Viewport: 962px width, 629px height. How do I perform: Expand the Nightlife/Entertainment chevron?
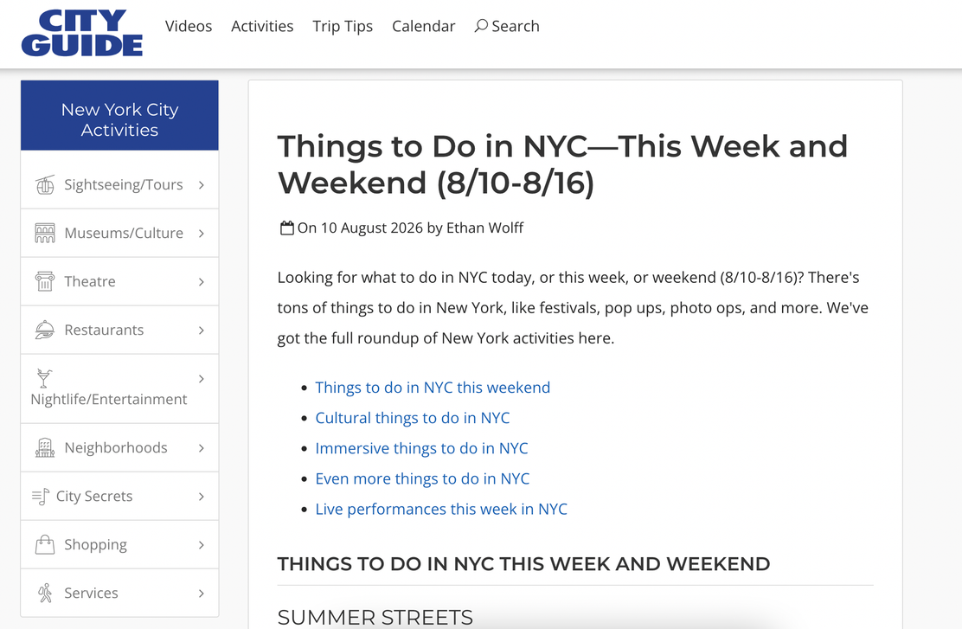tap(202, 379)
